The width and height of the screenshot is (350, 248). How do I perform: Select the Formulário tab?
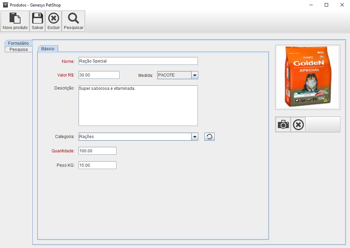point(18,43)
